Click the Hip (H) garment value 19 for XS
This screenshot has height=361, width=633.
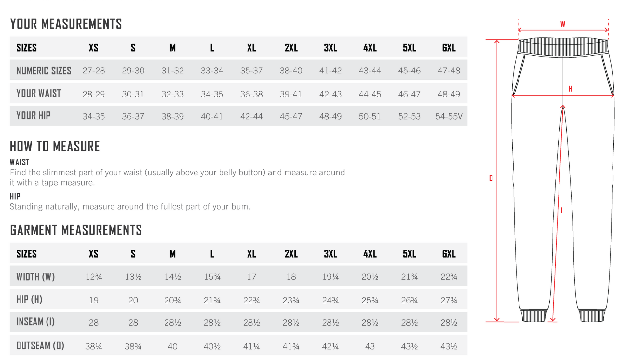[x=94, y=300]
